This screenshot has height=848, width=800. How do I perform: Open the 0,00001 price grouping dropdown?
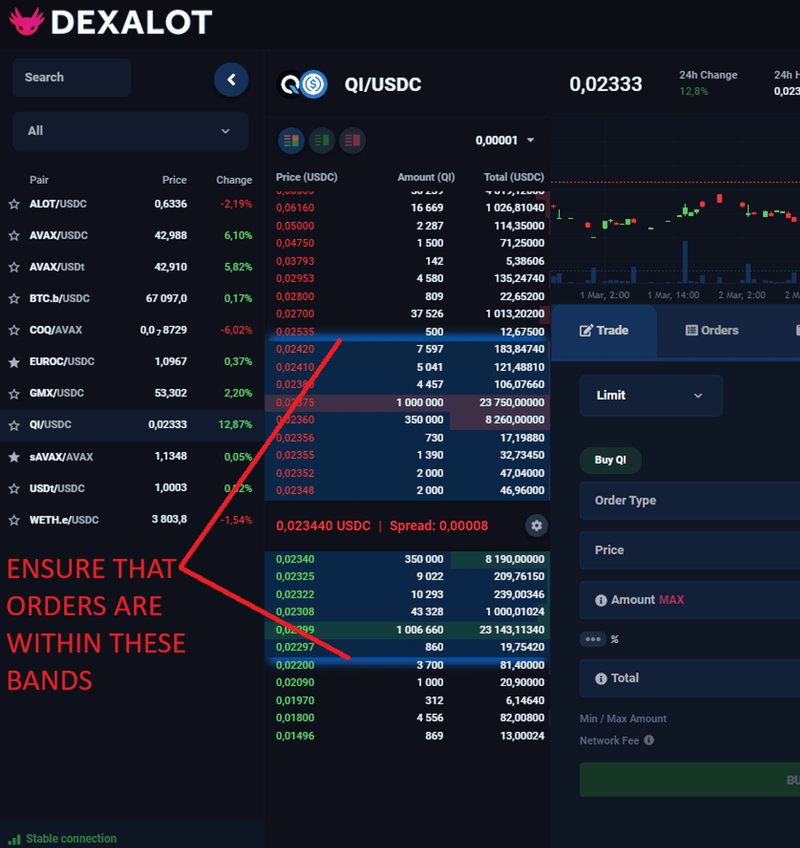(x=505, y=141)
